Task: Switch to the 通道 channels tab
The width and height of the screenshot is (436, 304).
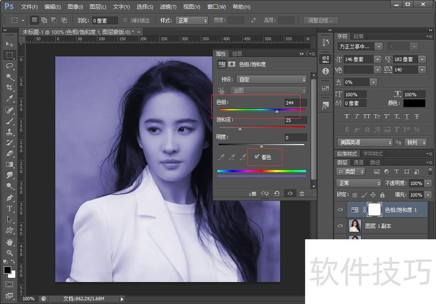Action: [x=359, y=162]
